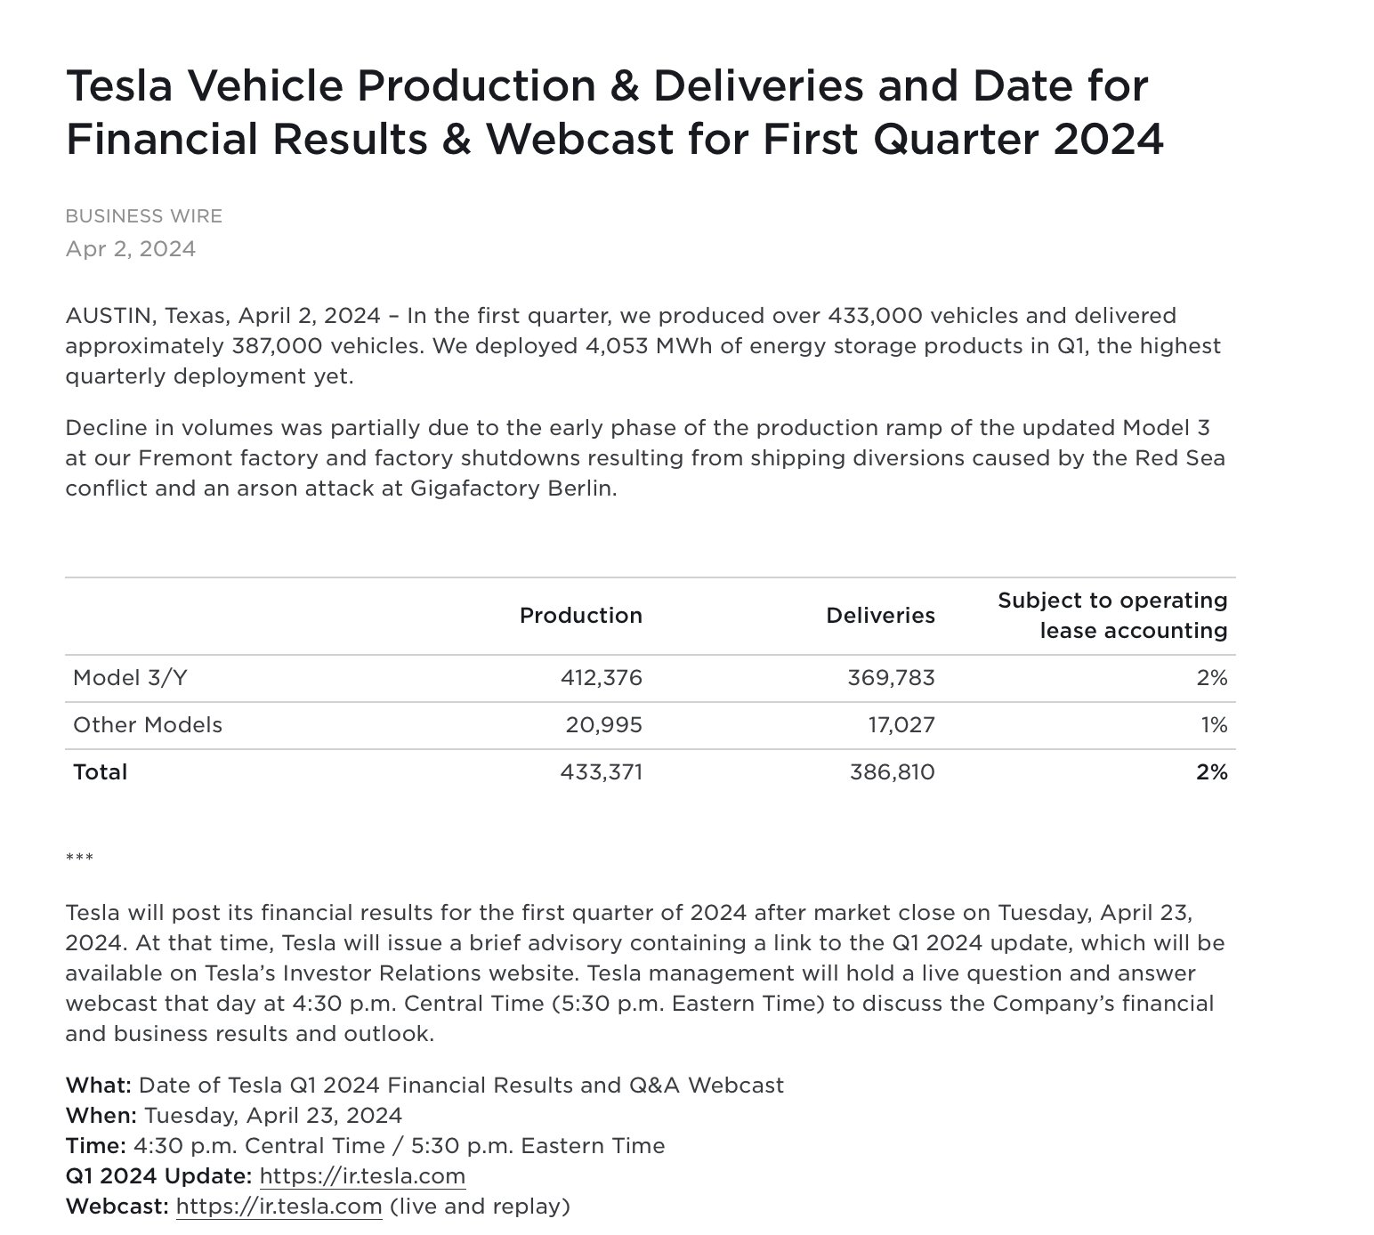The width and height of the screenshot is (1374, 1235).
Task: Click the Other Models 1% lease value
Action: (x=1214, y=725)
